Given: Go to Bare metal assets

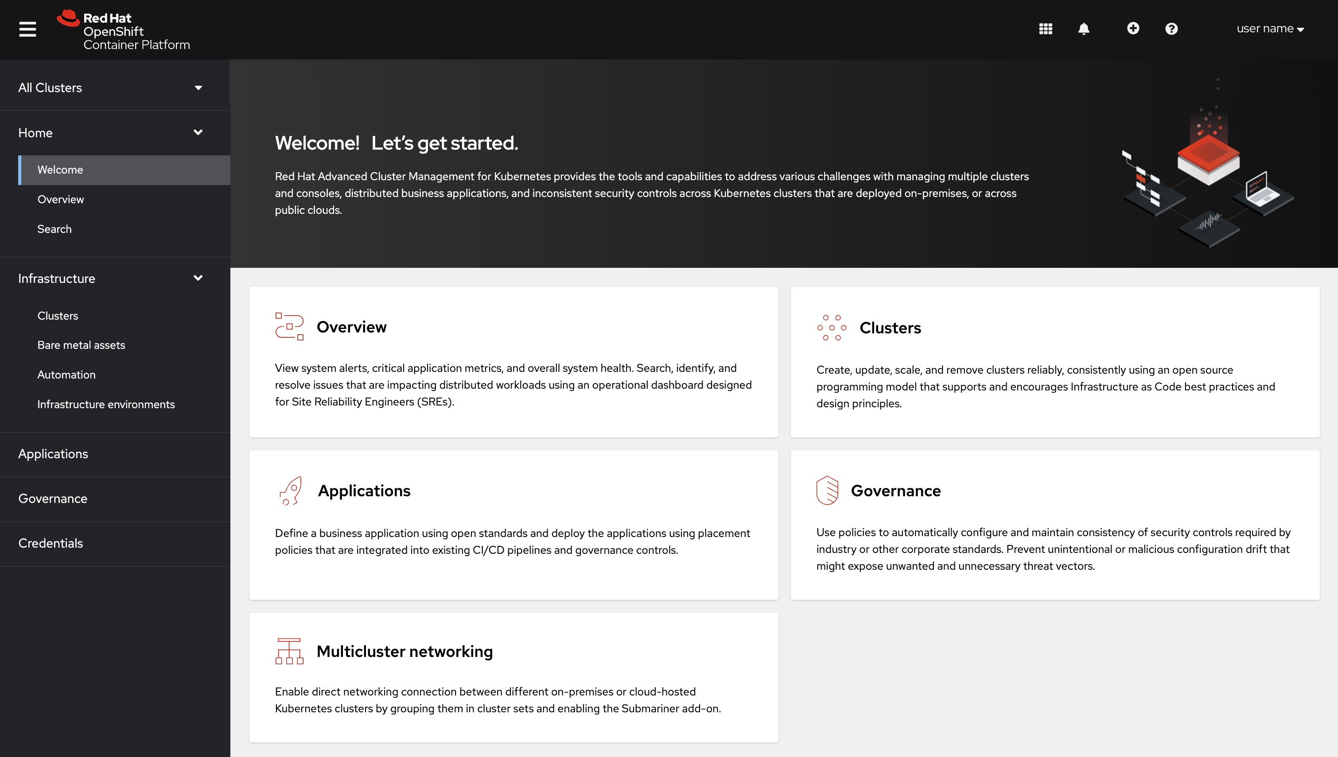Looking at the screenshot, I should click(x=81, y=345).
